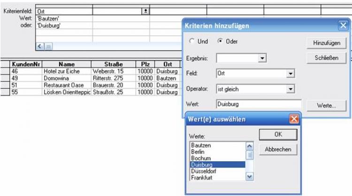Viewport: 352px width, 196px height.
Task: Confirm selection with OK button
Action: pos(278,135)
